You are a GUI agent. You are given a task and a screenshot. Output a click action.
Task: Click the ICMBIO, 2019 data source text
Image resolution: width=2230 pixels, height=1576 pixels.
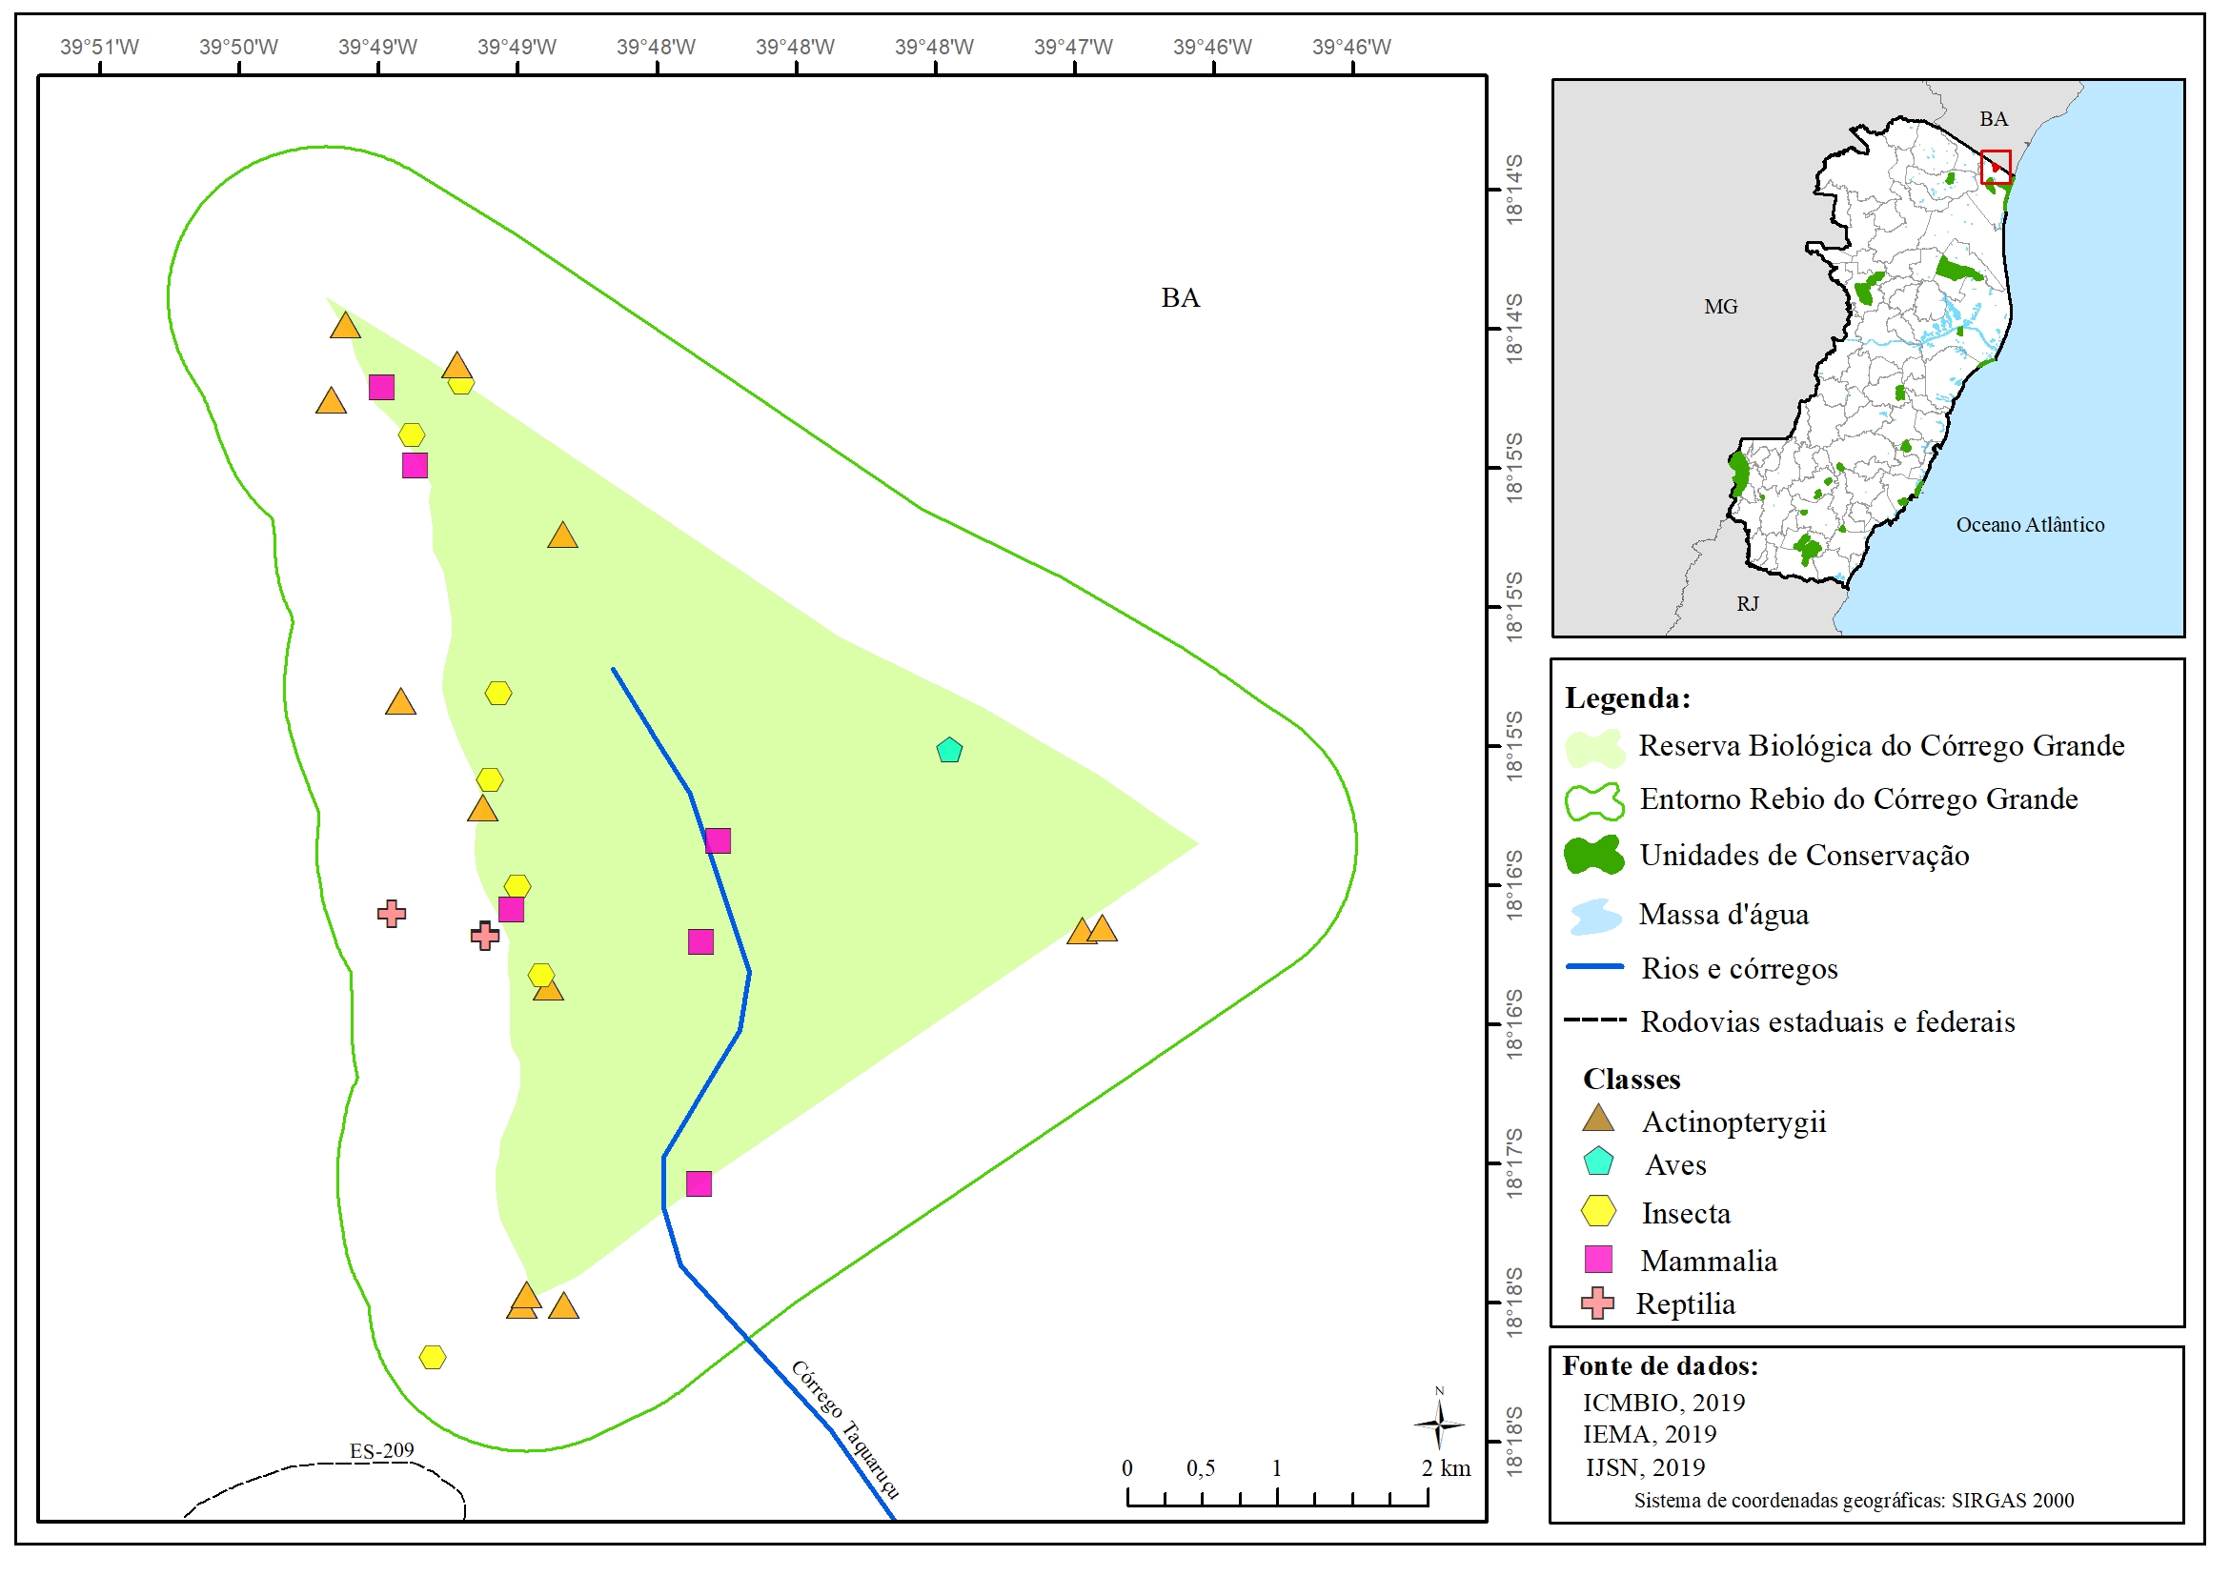1663,1403
